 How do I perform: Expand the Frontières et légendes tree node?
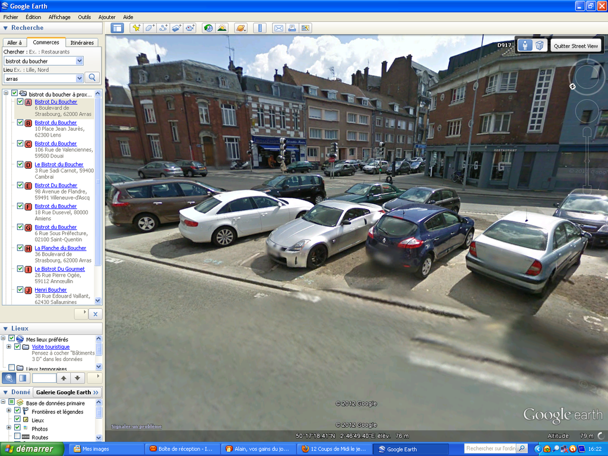pyautogui.click(x=9, y=410)
